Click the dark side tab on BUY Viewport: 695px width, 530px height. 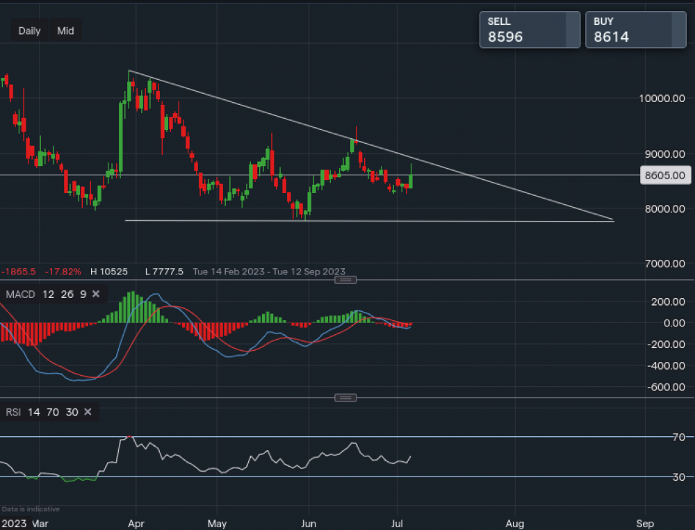tap(679, 30)
